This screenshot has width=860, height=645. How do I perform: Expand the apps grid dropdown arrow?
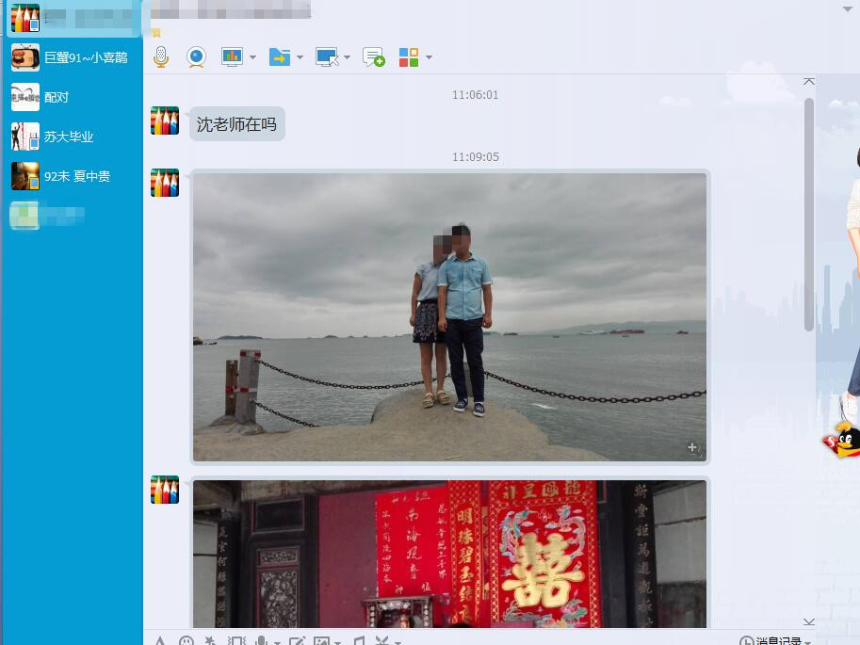[429, 57]
